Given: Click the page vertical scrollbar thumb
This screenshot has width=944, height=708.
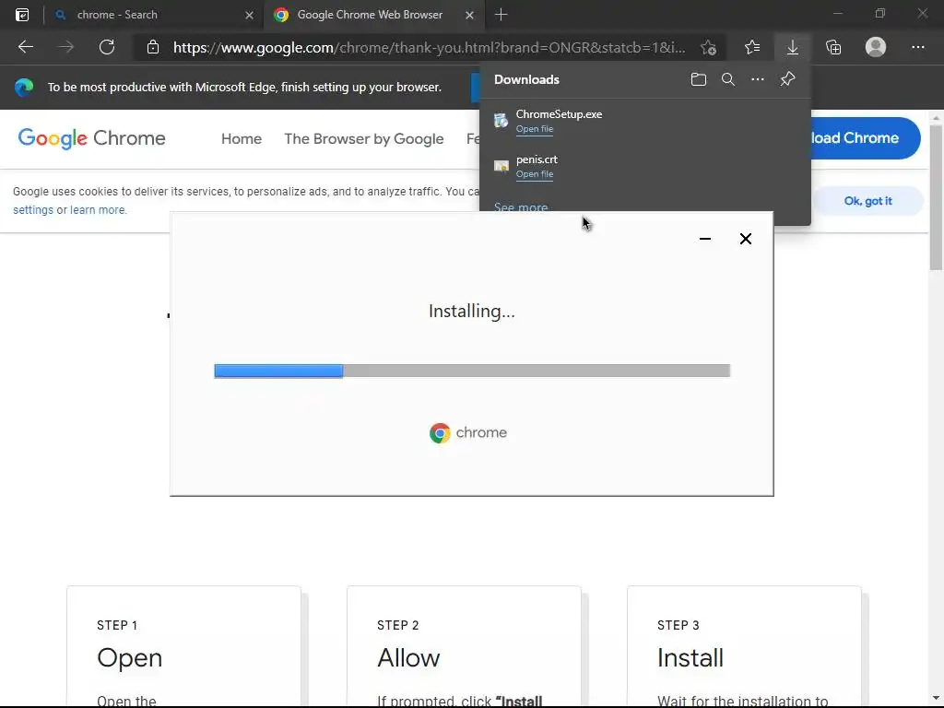Looking at the screenshot, I should pos(936,197).
